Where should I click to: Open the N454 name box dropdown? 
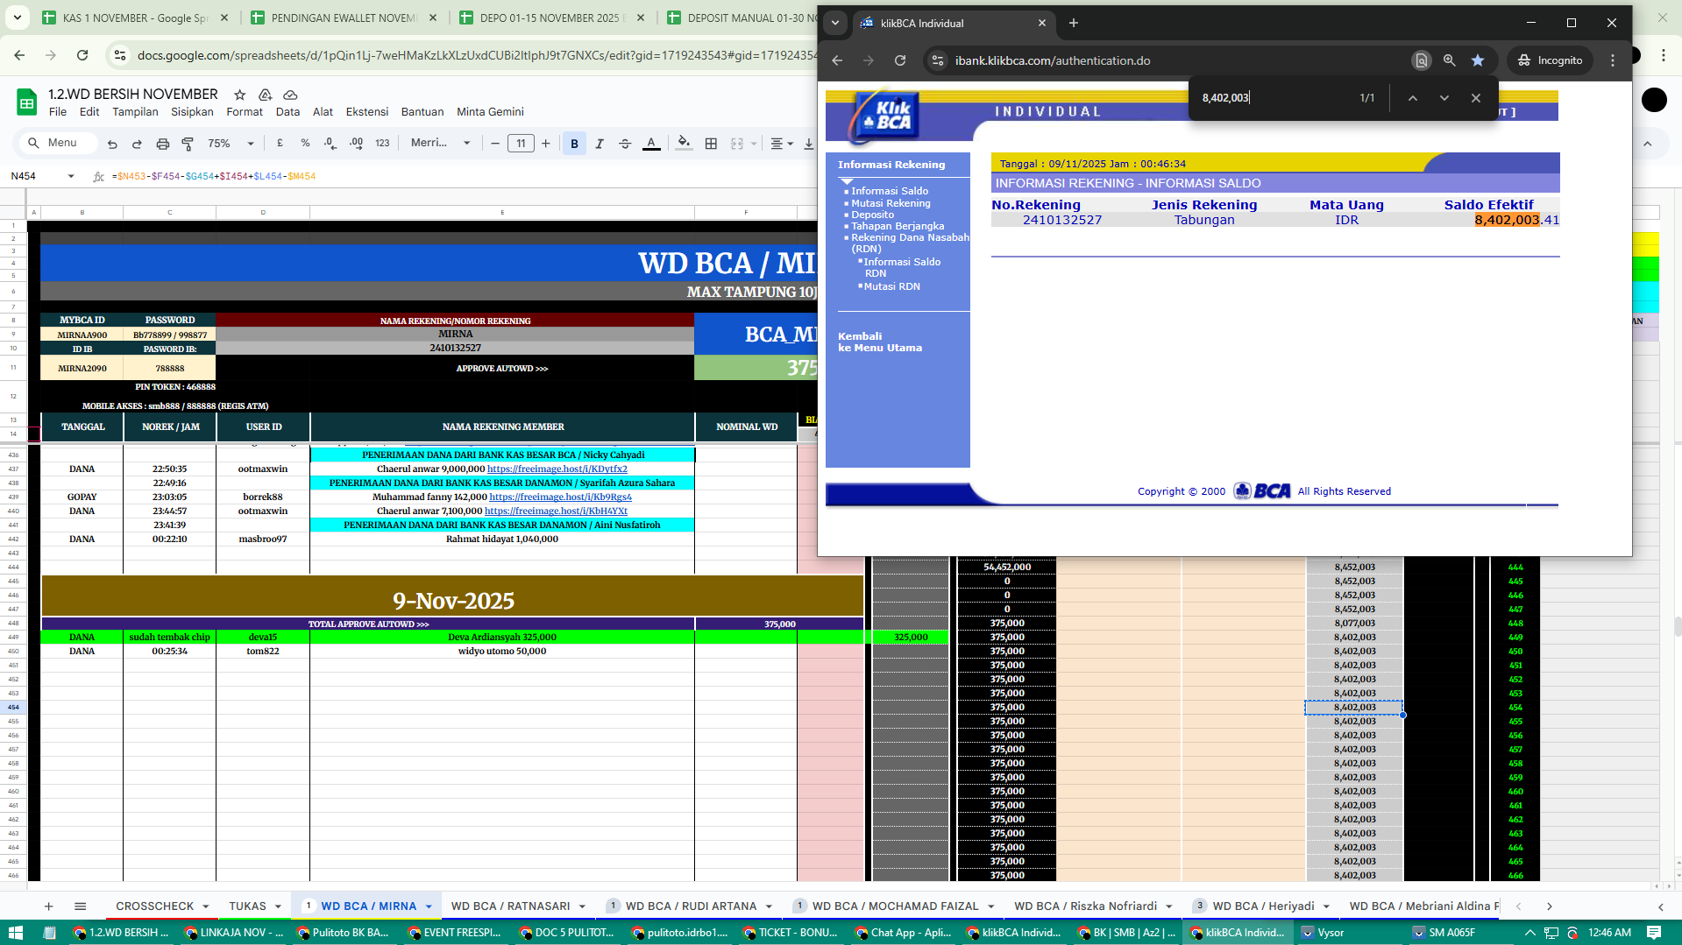tap(71, 176)
